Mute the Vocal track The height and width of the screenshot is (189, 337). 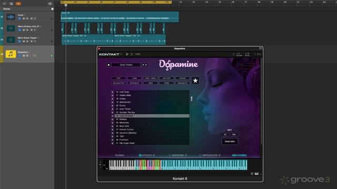[x=24, y=19]
